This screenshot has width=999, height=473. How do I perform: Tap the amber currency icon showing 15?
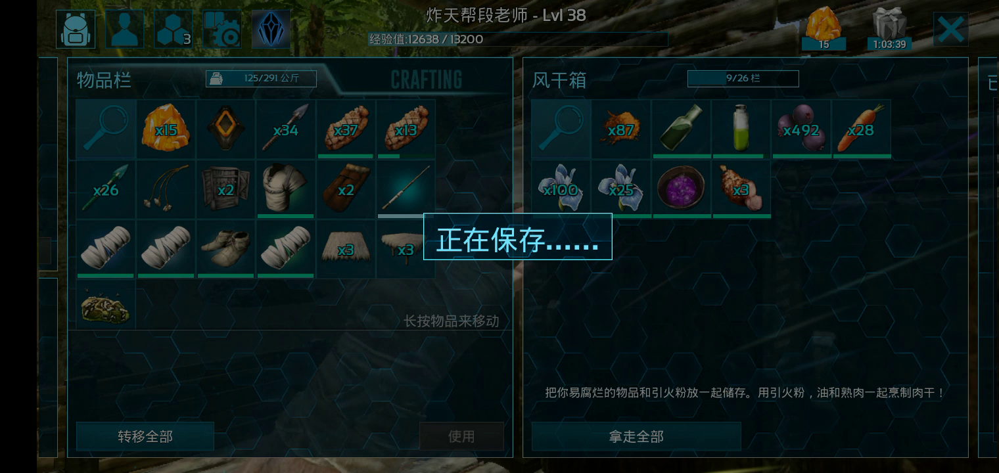[x=824, y=29]
